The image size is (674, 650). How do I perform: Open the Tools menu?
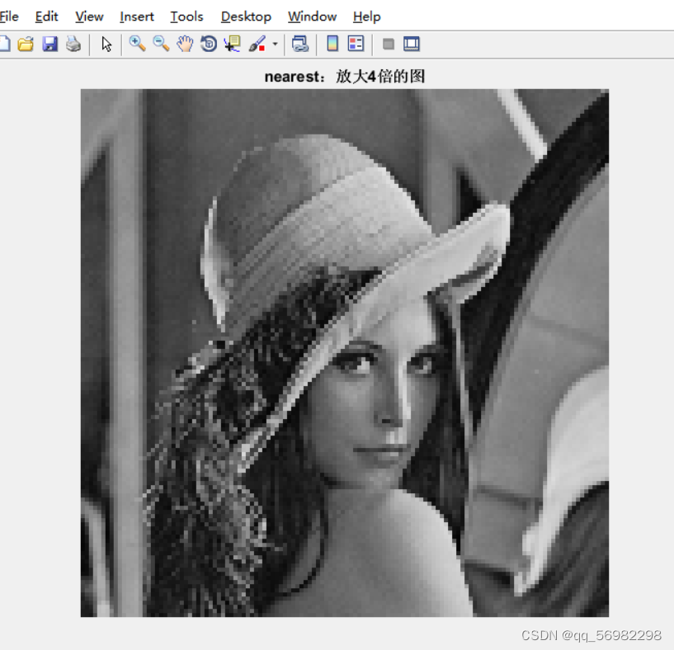tap(186, 16)
